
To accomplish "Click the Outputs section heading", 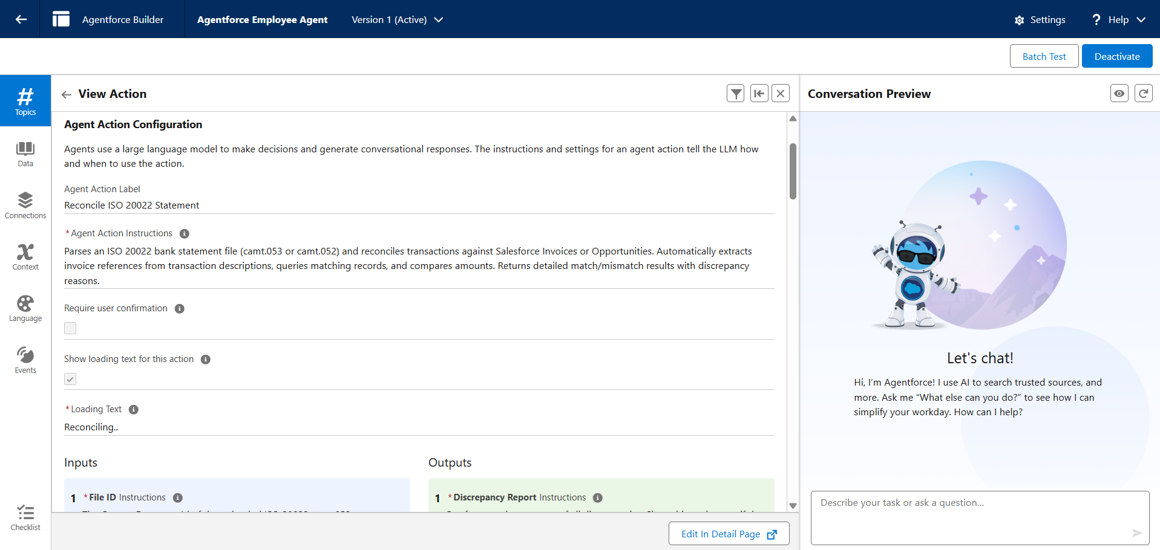I will coord(450,463).
